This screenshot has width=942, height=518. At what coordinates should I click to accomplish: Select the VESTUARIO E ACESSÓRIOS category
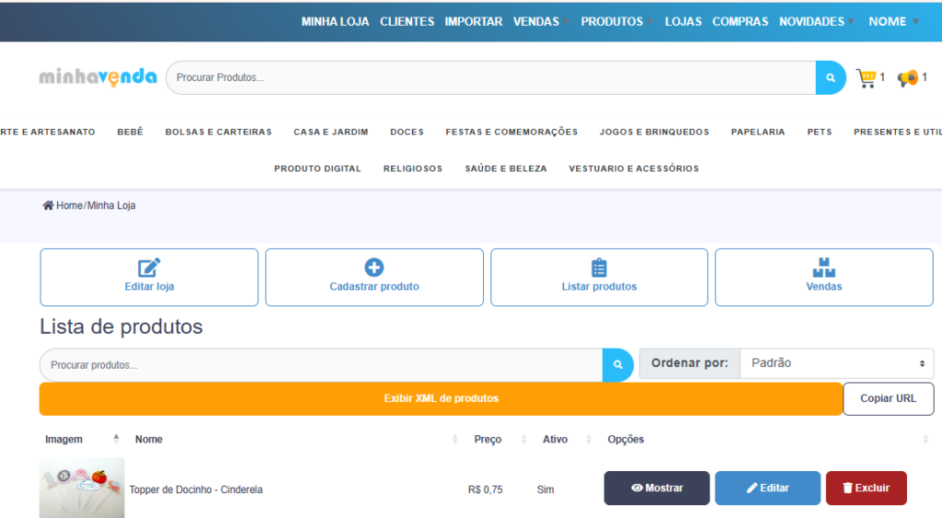tap(634, 168)
